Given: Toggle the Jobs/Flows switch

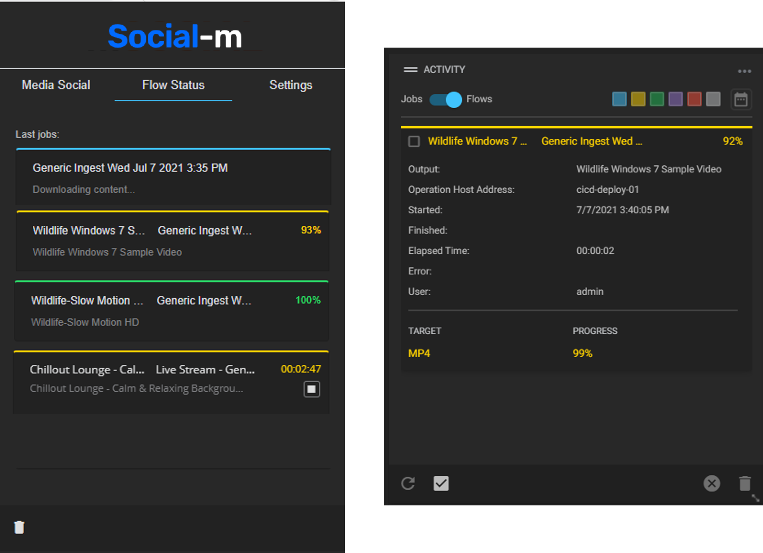Looking at the screenshot, I should [445, 100].
